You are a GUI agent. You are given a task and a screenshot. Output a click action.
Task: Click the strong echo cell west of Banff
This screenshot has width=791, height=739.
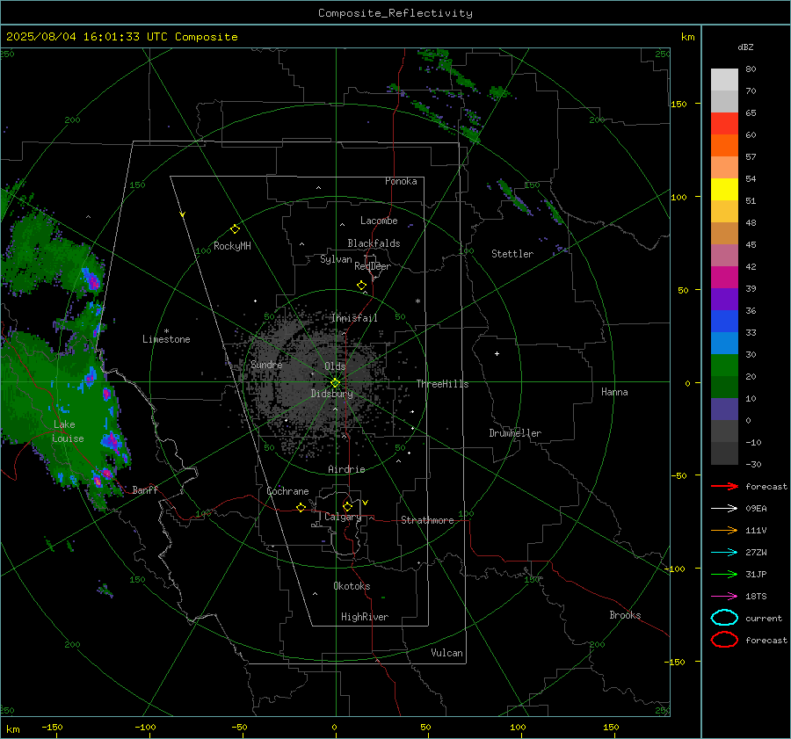click(x=101, y=476)
